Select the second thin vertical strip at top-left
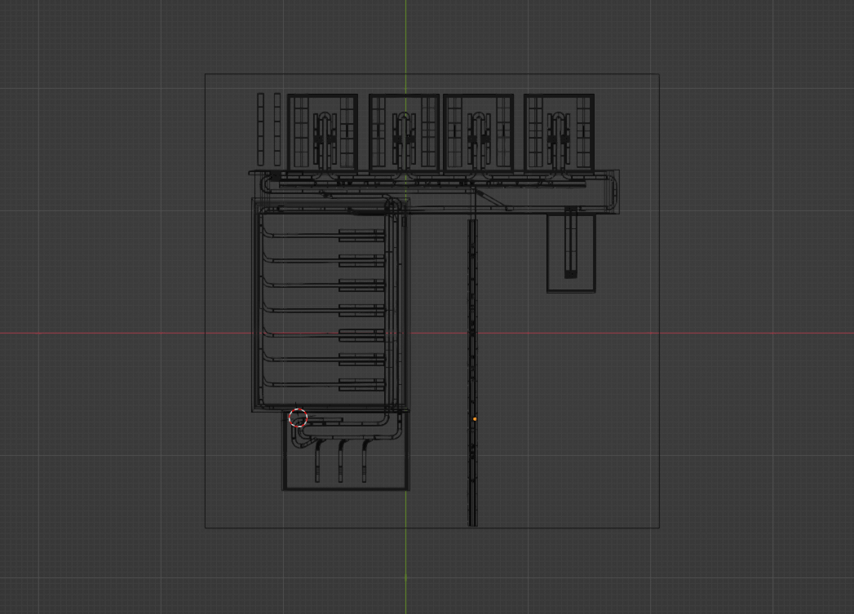Image resolution: width=854 pixels, height=614 pixels. point(277,129)
